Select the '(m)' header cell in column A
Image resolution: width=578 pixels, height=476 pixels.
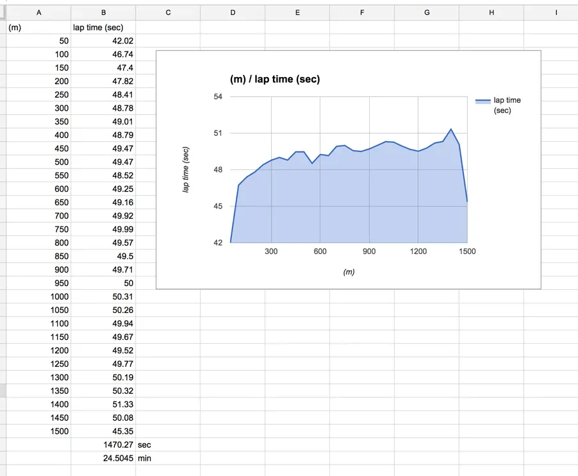pyautogui.click(x=38, y=28)
